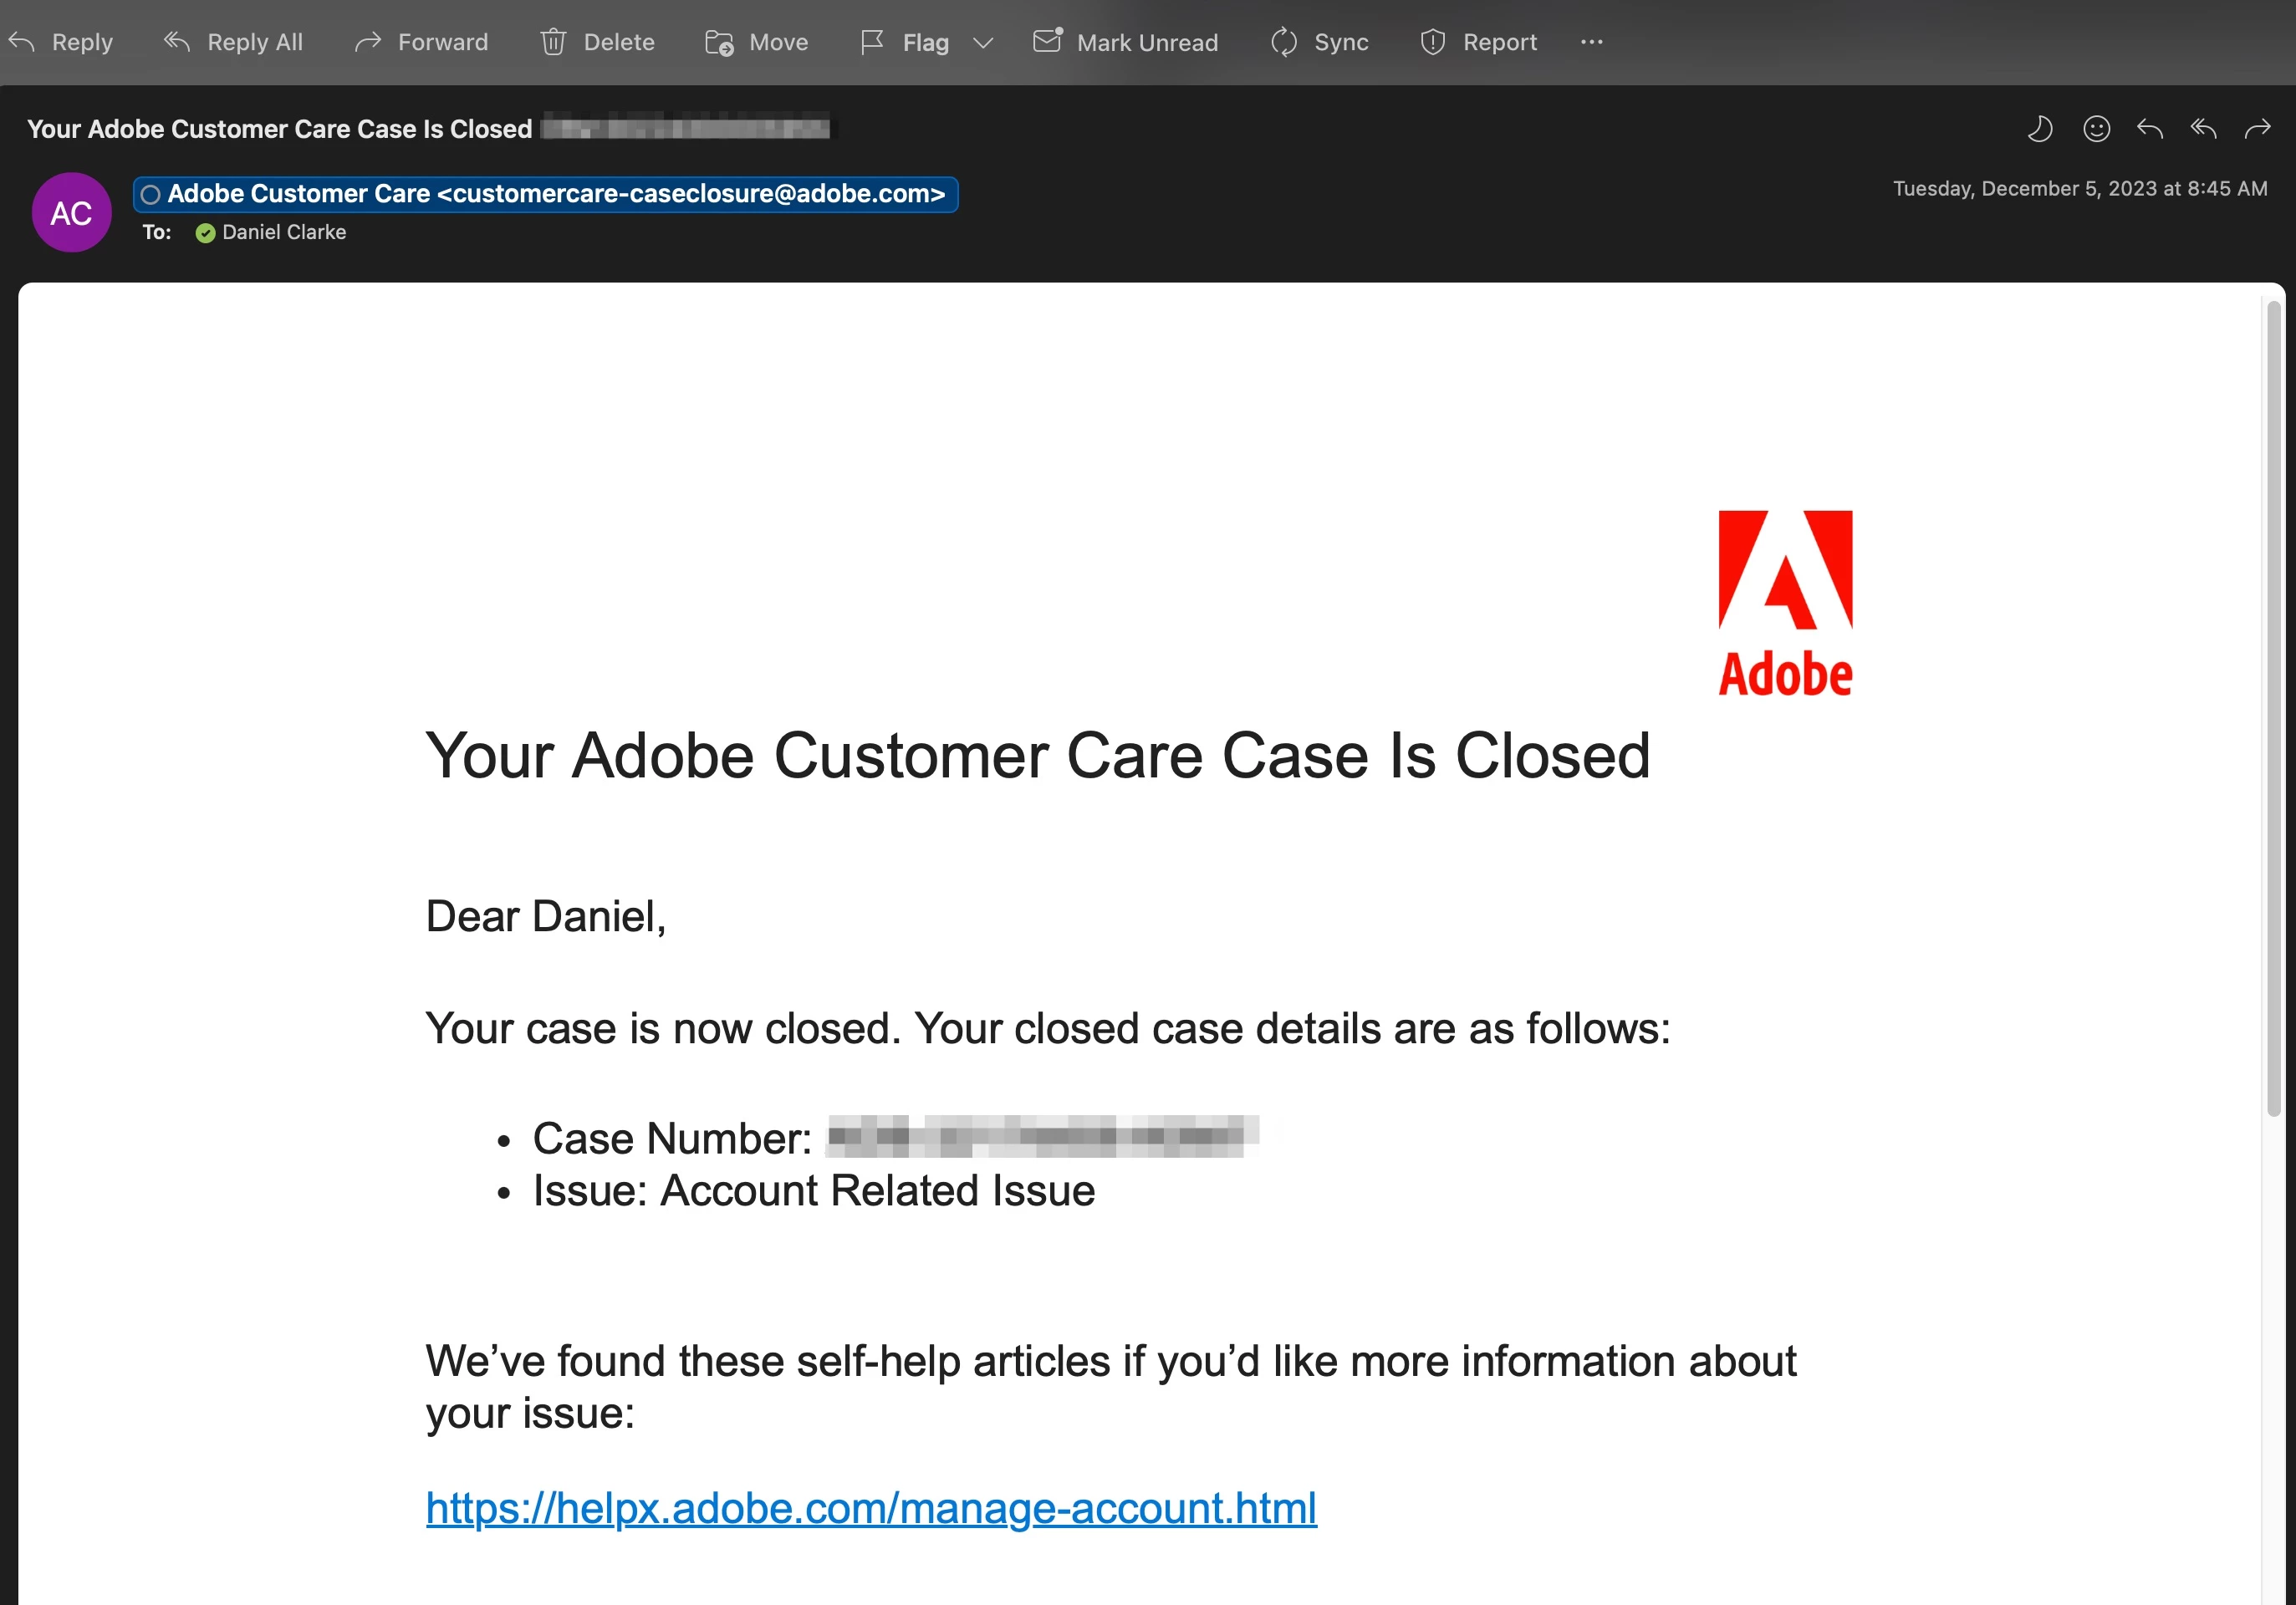Report this email via the shield icon
Screen dimensions: 2296x1605
click(x=1478, y=42)
